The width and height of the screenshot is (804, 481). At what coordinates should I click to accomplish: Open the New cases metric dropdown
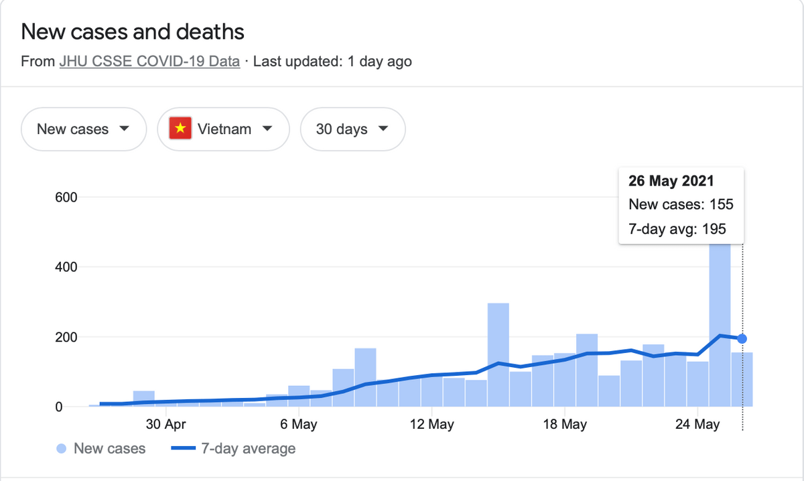point(83,129)
